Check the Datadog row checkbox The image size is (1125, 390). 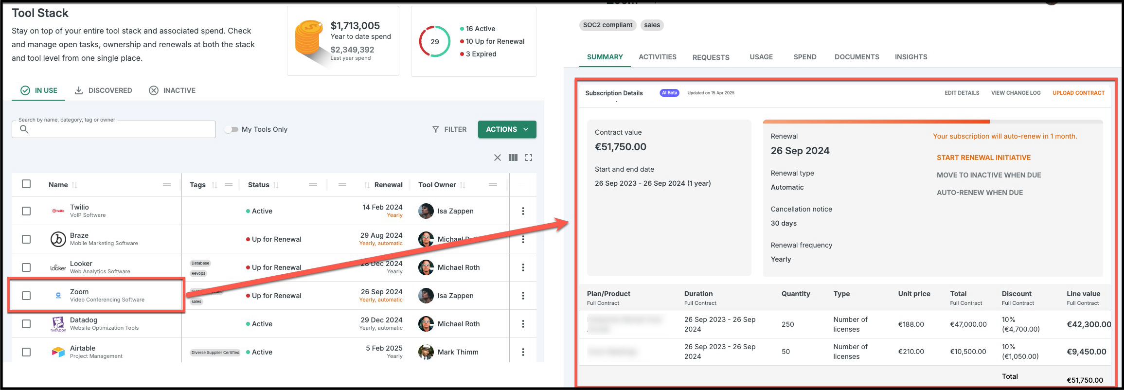click(x=26, y=324)
